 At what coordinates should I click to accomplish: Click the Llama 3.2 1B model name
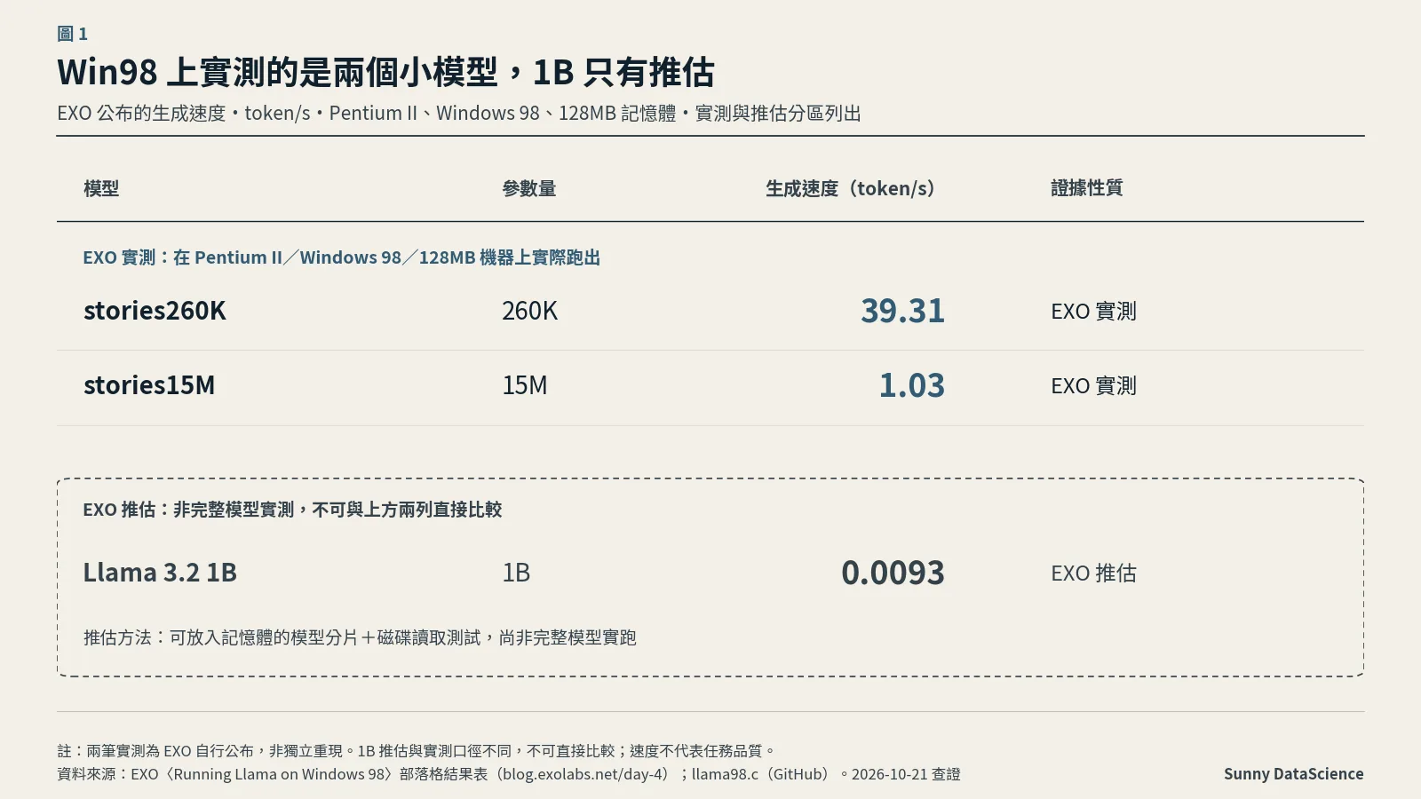tap(160, 573)
